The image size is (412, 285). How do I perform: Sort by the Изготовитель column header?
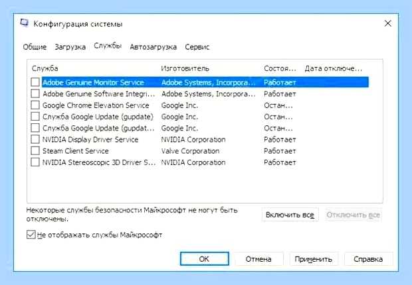point(185,68)
